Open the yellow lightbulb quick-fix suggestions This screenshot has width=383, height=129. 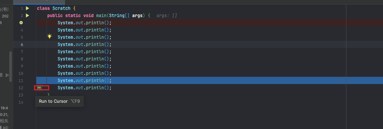point(50,37)
